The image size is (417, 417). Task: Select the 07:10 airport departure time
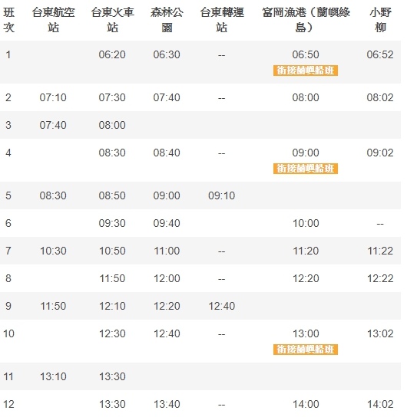click(53, 97)
